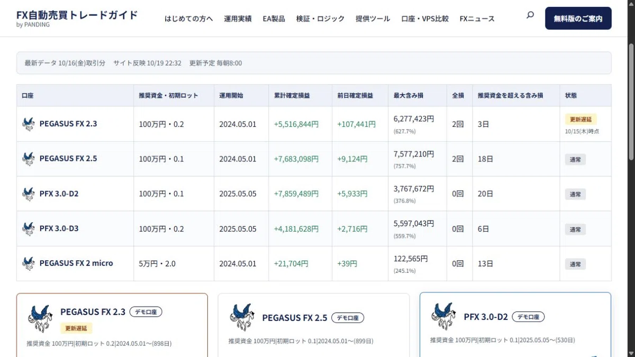Click the 最新データ 10/16(金)取引分 text
Image resolution: width=635 pixels, height=357 pixels.
click(65, 63)
